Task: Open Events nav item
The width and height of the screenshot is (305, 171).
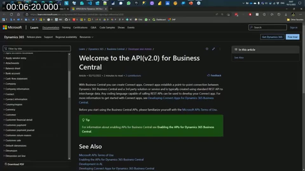Action: tap(131, 28)
